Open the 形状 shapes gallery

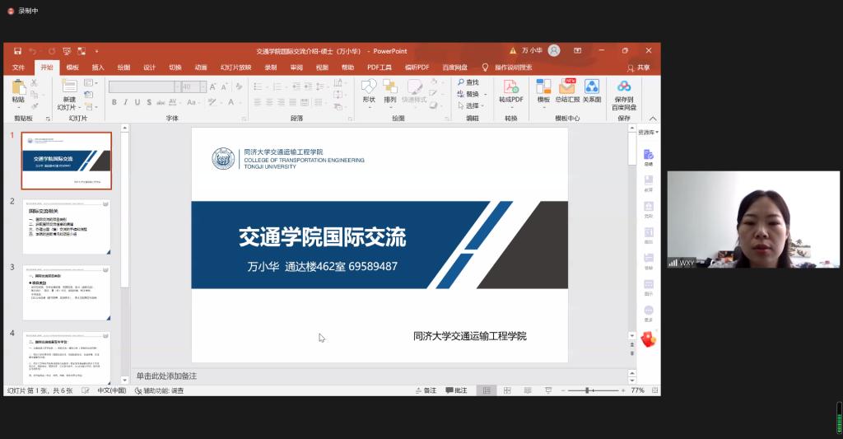point(369,88)
